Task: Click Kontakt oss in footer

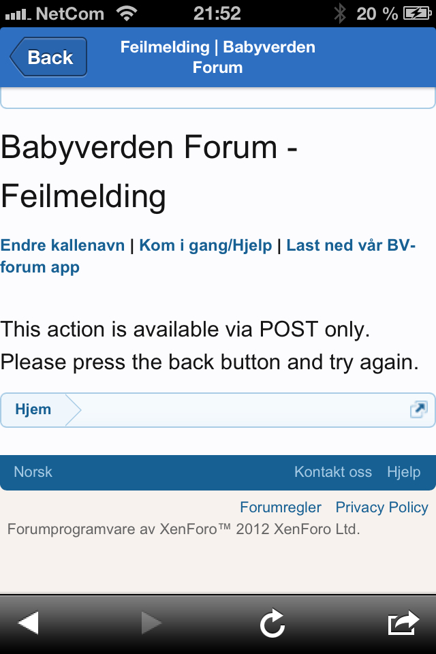Action: (333, 471)
